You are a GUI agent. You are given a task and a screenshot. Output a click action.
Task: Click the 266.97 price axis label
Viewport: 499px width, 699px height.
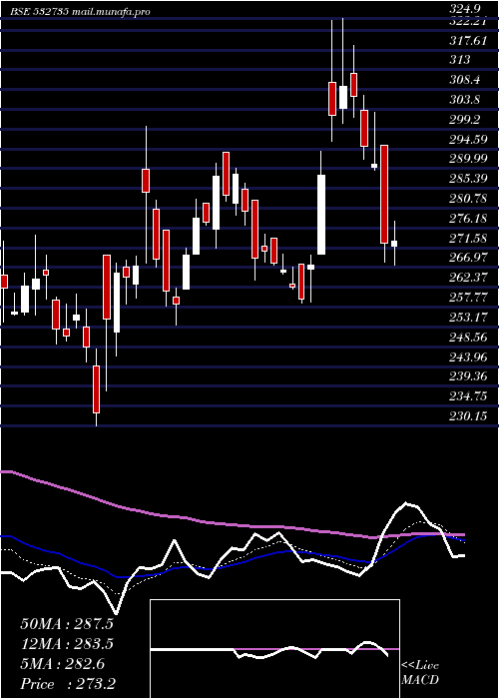tap(468, 258)
